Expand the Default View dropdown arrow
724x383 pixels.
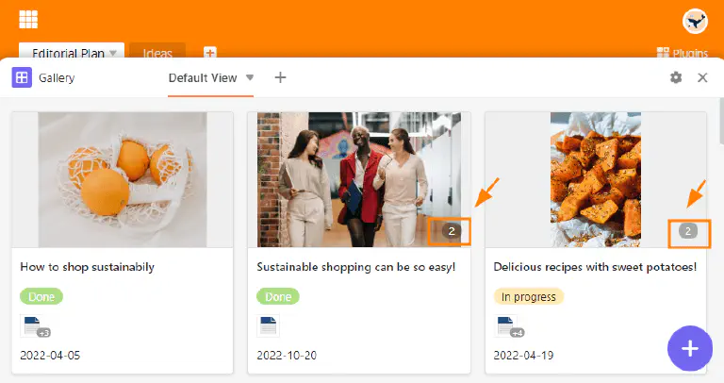point(250,77)
